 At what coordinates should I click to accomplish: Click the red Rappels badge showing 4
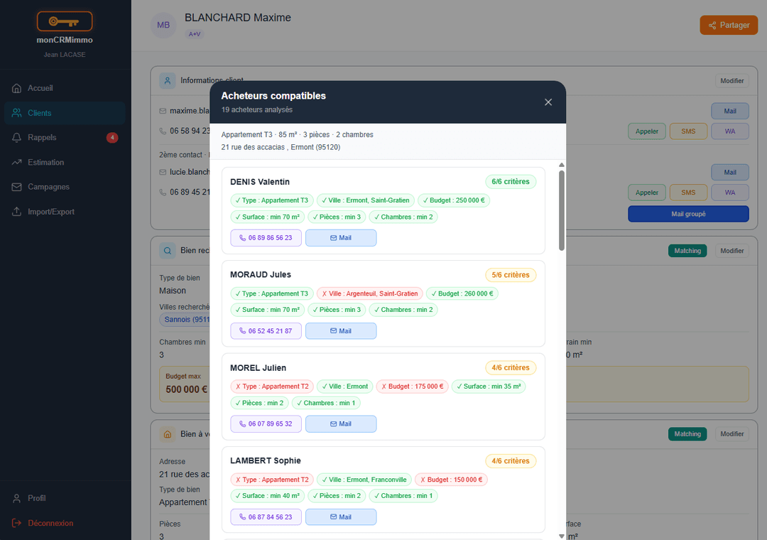(112, 138)
